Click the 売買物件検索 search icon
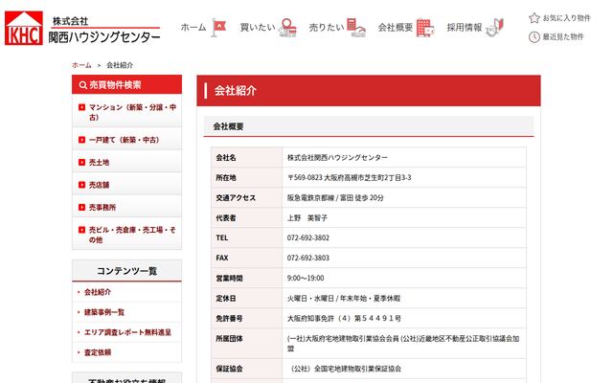Image resolution: width=613 pixels, height=383 pixels. click(83, 85)
